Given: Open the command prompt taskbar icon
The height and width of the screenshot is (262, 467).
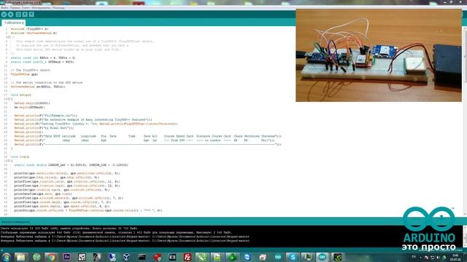Looking at the screenshot, I should 142,257.
